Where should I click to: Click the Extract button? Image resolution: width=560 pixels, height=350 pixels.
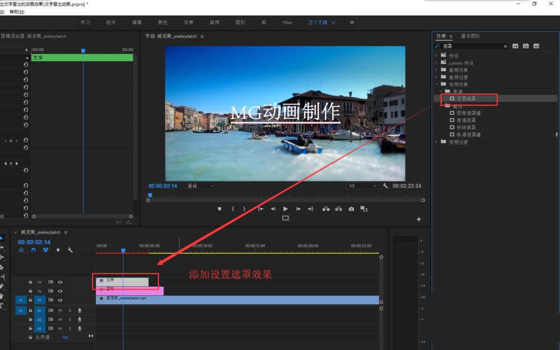(x=339, y=209)
